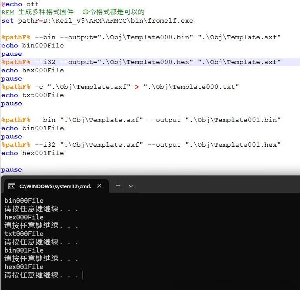Open a new terminal tab with plus
300x290 pixels.
coord(118,186)
